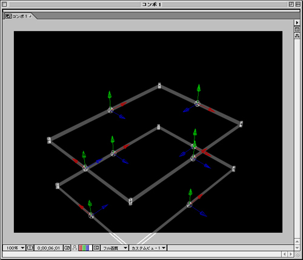303x260 pixels.
Task: Click the horizontal scrollbar right arrow
Action: [291, 254]
